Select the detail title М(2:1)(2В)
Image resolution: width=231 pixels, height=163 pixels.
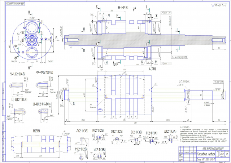81,149
